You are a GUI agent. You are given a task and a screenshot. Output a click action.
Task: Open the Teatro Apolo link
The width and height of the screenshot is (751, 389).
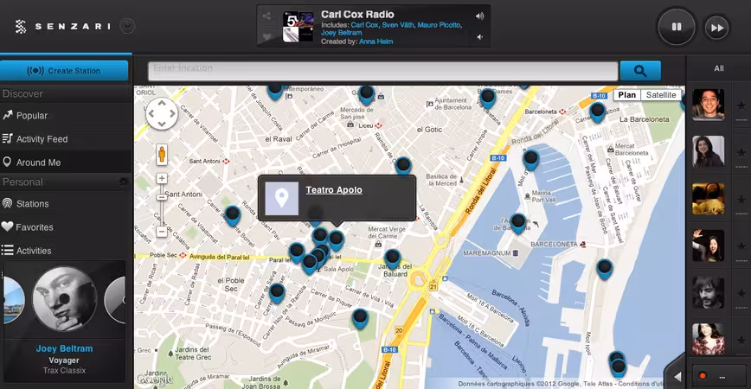(334, 190)
